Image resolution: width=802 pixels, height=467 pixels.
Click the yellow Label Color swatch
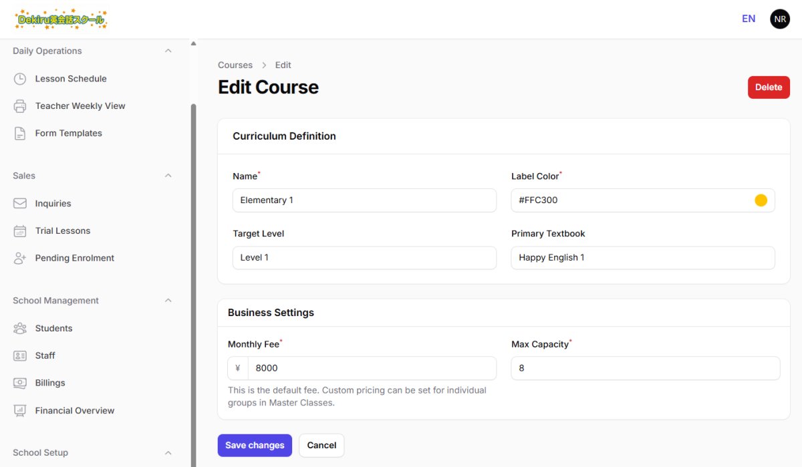[761, 200]
